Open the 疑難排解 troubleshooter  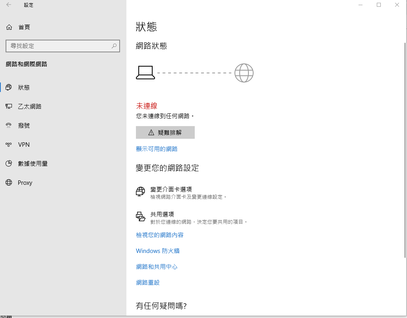click(165, 132)
